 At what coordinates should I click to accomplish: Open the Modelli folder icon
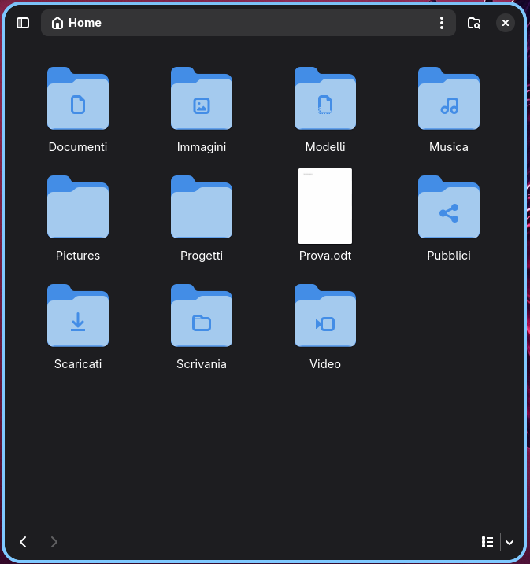325,98
